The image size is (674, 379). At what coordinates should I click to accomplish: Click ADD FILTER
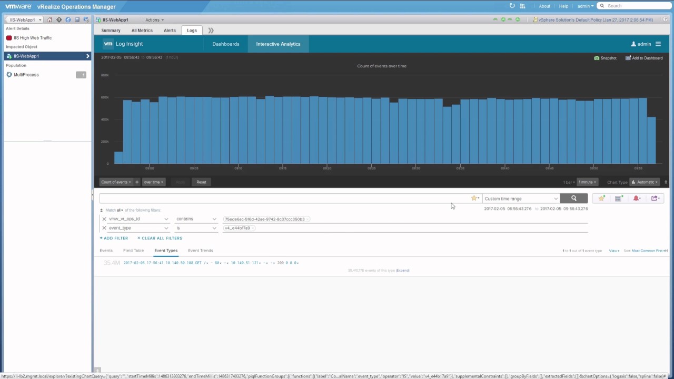pos(114,238)
